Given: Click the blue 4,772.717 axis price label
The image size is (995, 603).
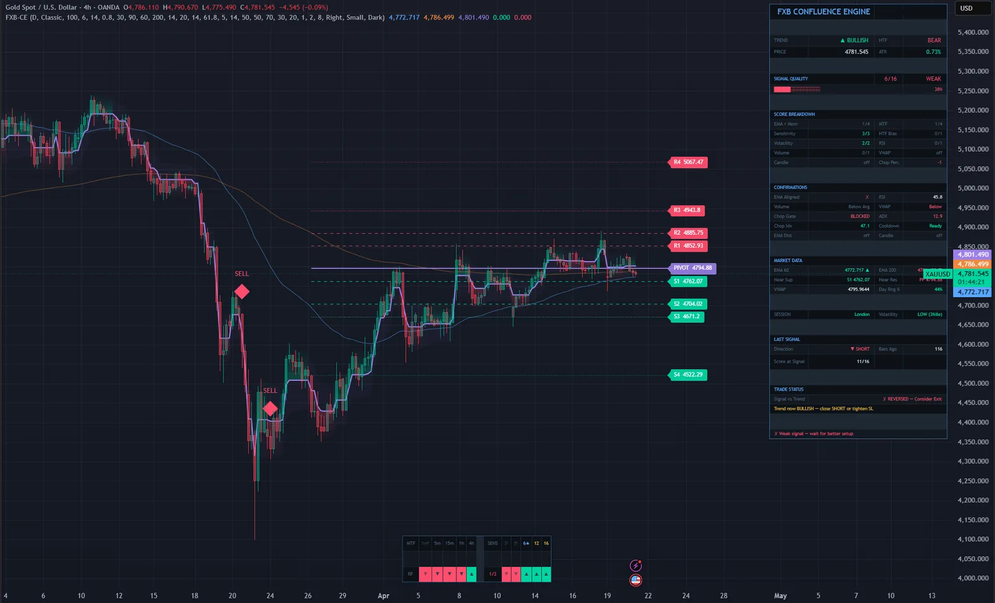Looking at the screenshot, I should 973,292.
